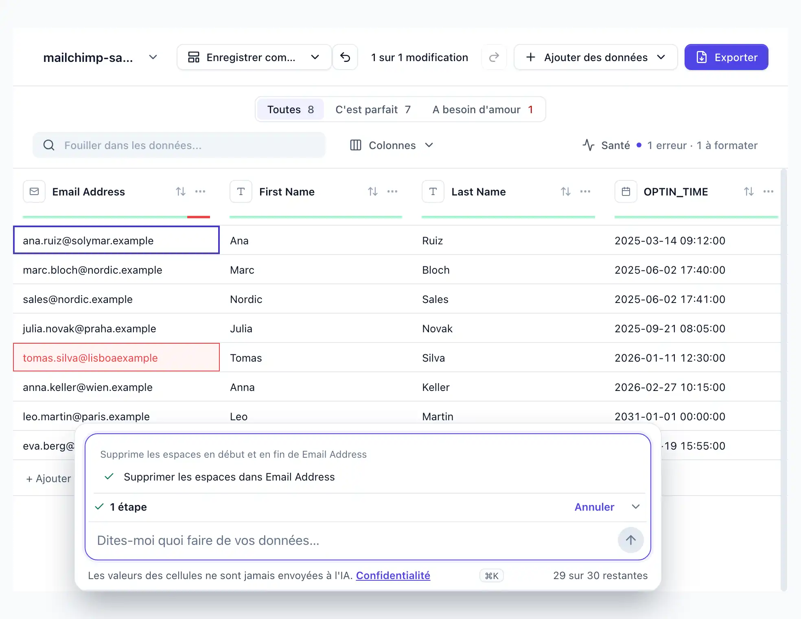Click the Santé health pulse icon
This screenshot has width=801, height=619.
pos(589,145)
